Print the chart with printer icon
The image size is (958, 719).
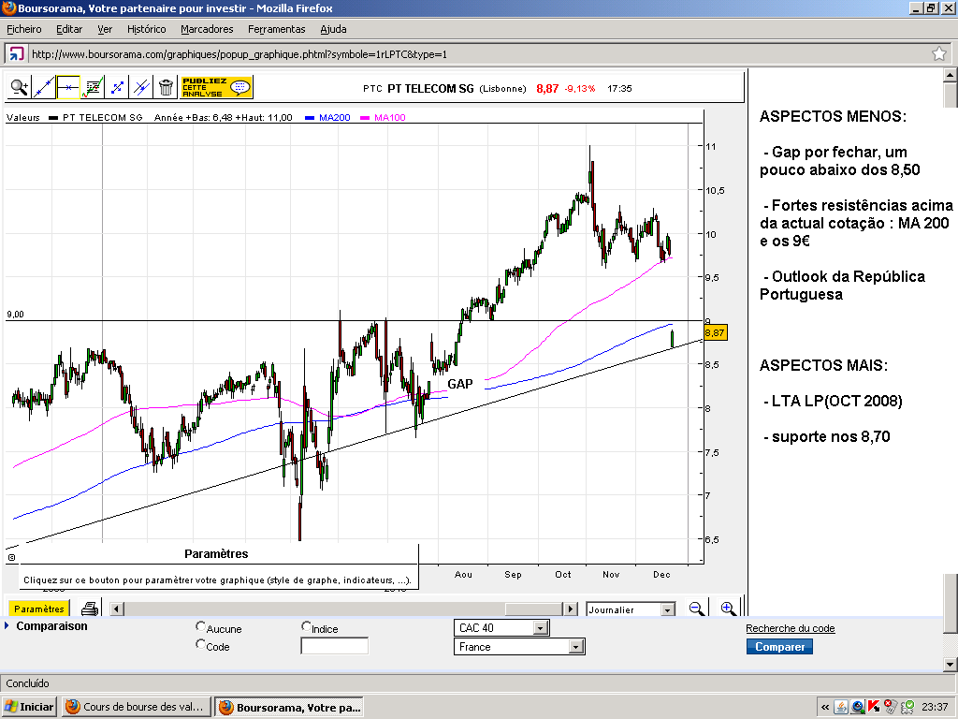pyautogui.click(x=90, y=609)
